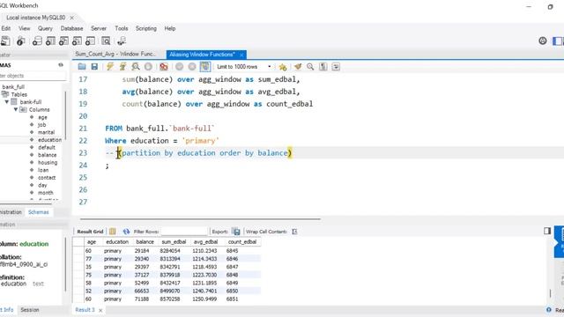This screenshot has height=317, width=564.
Task: Toggle continue-on-error for script execution
Action: pos(164,67)
